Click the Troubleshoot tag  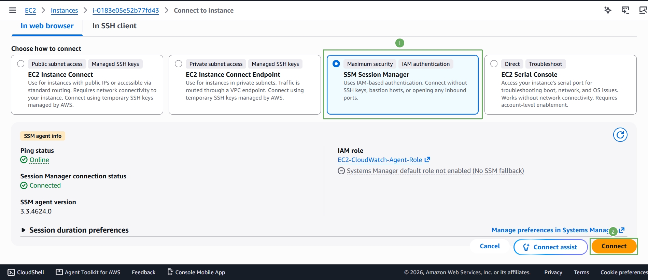coord(545,64)
